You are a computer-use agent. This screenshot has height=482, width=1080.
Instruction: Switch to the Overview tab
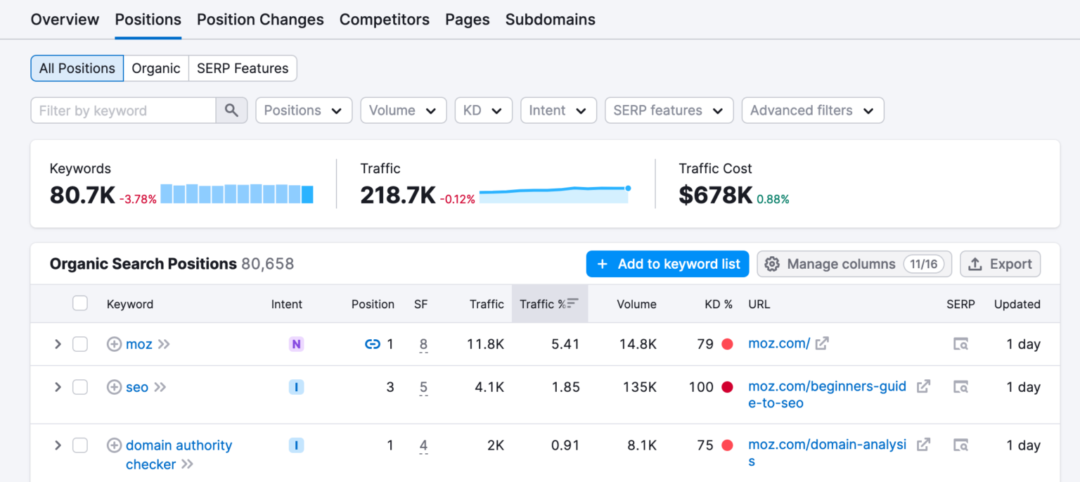tap(65, 20)
